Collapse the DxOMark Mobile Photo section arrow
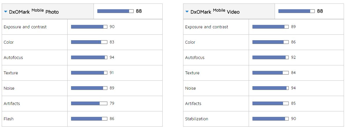Screen dimensions: 346x129 [6, 12]
